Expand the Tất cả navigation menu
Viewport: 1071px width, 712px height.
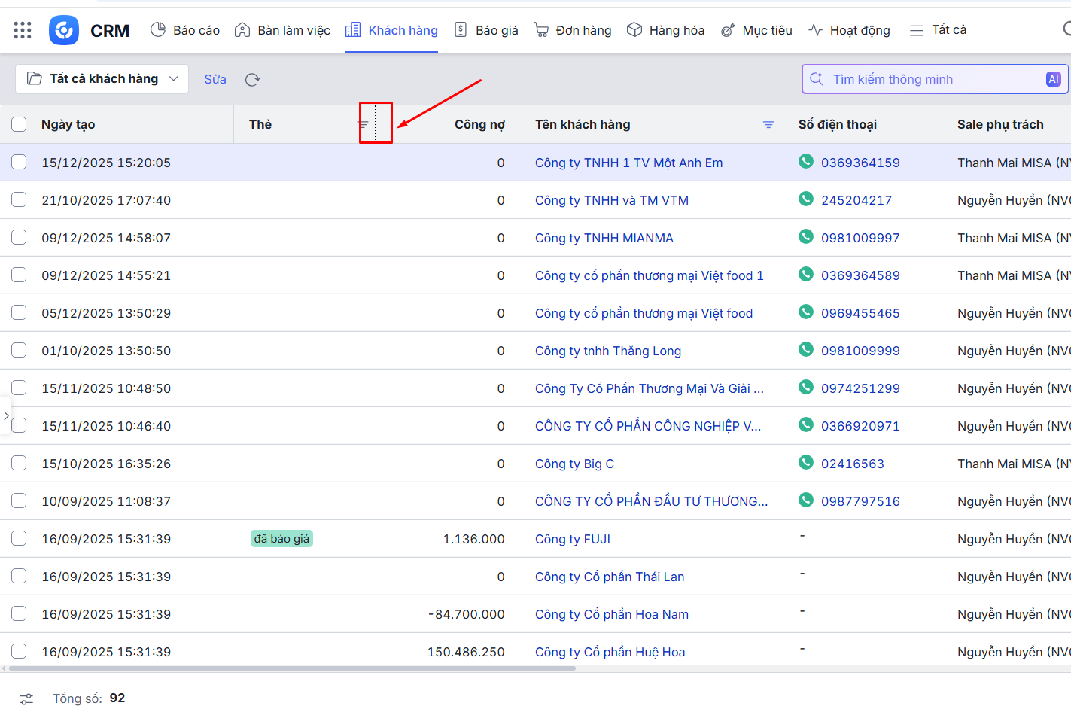938,30
